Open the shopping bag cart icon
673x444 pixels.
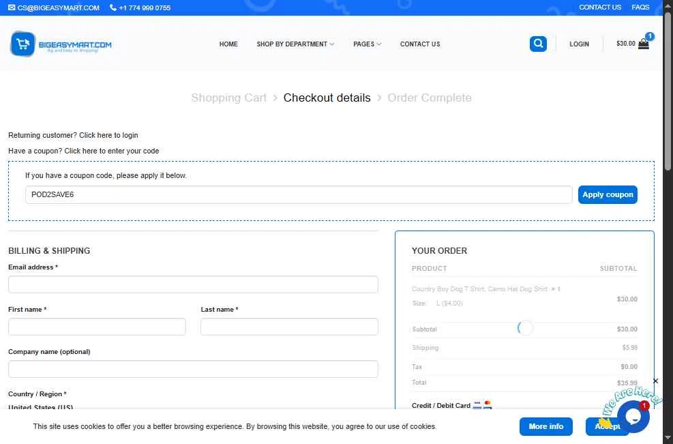(x=644, y=44)
